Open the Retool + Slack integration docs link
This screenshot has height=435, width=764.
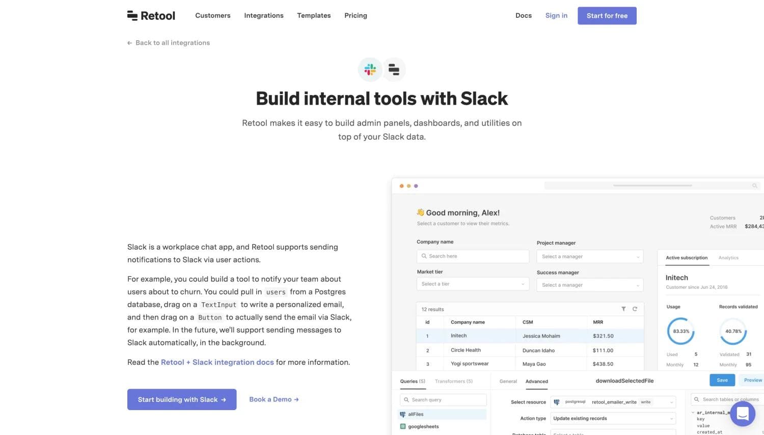[x=217, y=362]
